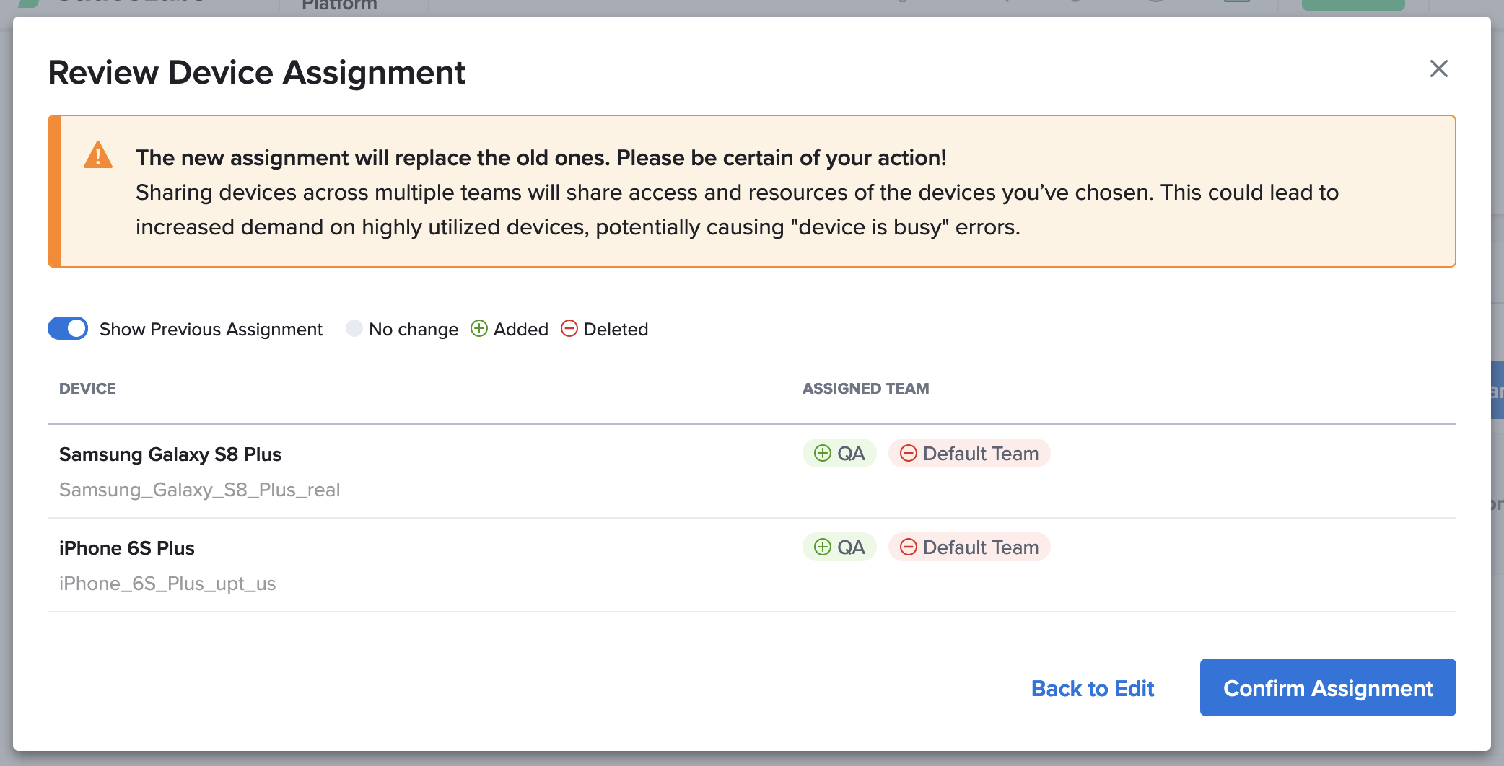
Task: Click plus icon in Samsung row QA tag
Action: (x=822, y=454)
